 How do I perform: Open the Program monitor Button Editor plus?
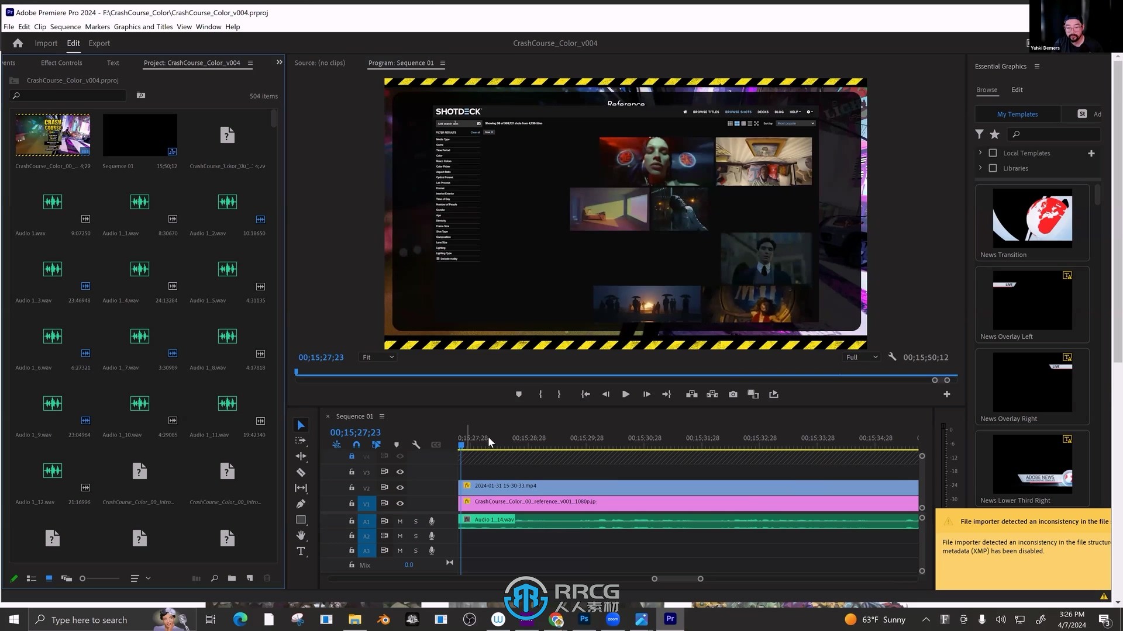947,394
